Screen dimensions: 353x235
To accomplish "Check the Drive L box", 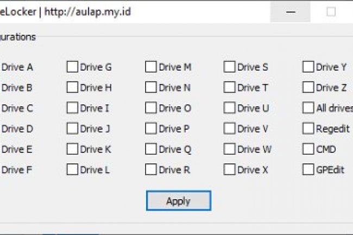I will point(72,170).
